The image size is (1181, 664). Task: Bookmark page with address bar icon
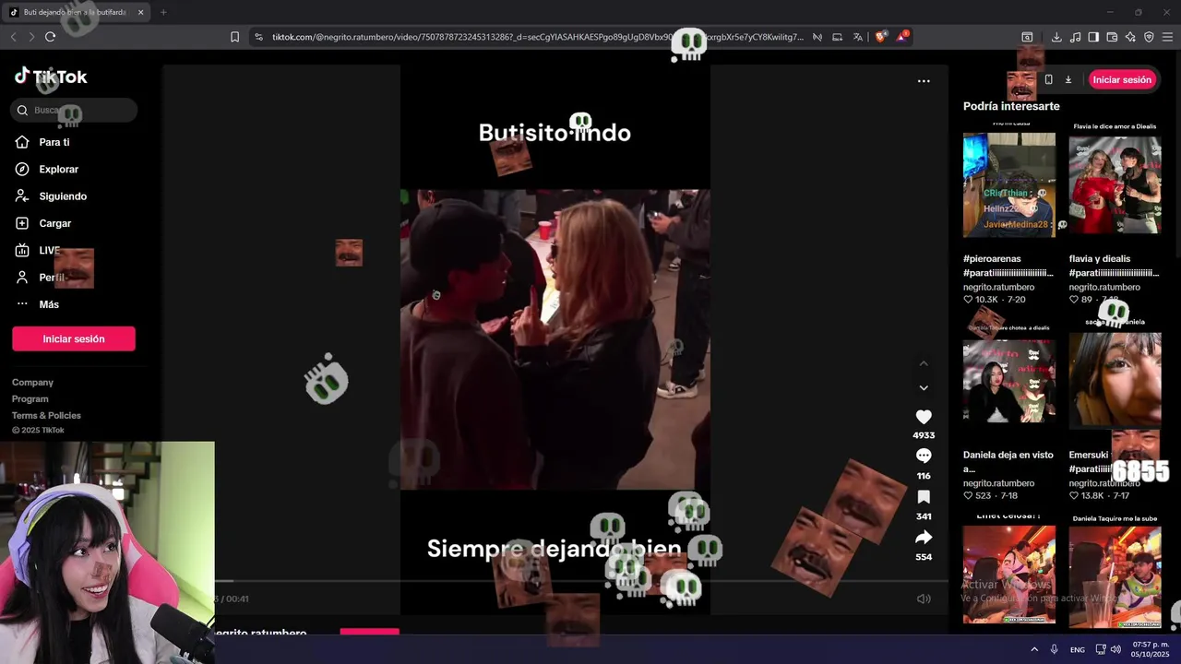[x=234, y=37]
